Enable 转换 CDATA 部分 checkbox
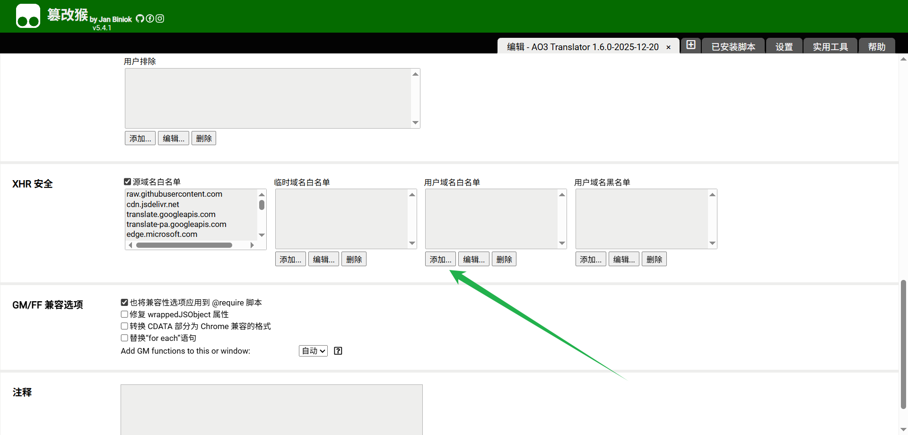This screenshot has height=435, width=908. [x=124, y=326]
